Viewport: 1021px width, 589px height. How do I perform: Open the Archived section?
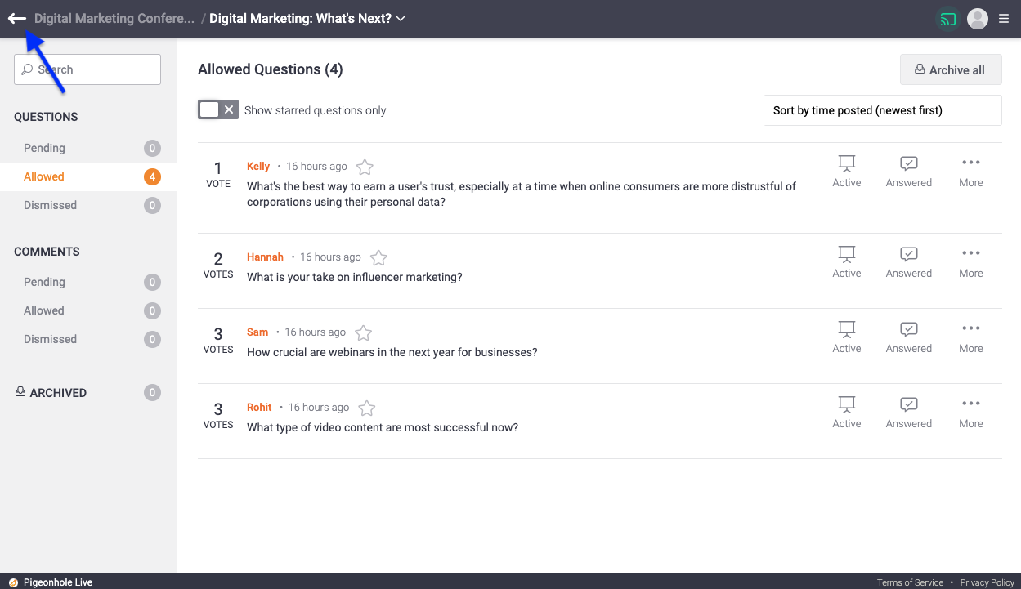58,393
